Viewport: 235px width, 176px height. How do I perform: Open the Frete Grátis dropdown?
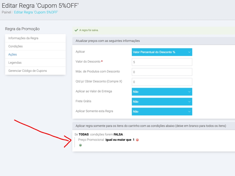(162, 102)
